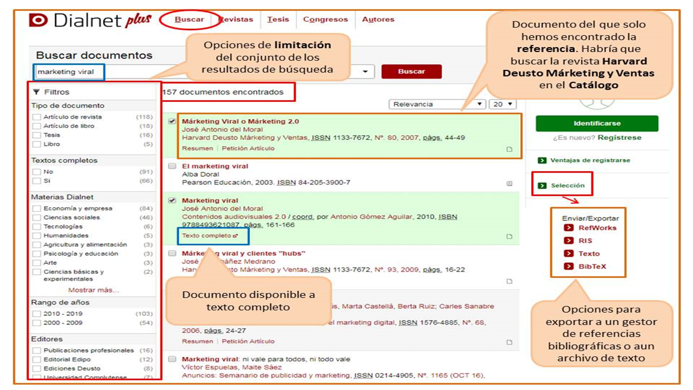This screenshot has width=693, height=390.
Task: Click the book icon beside El marketing viral
Action: point(509,184)
